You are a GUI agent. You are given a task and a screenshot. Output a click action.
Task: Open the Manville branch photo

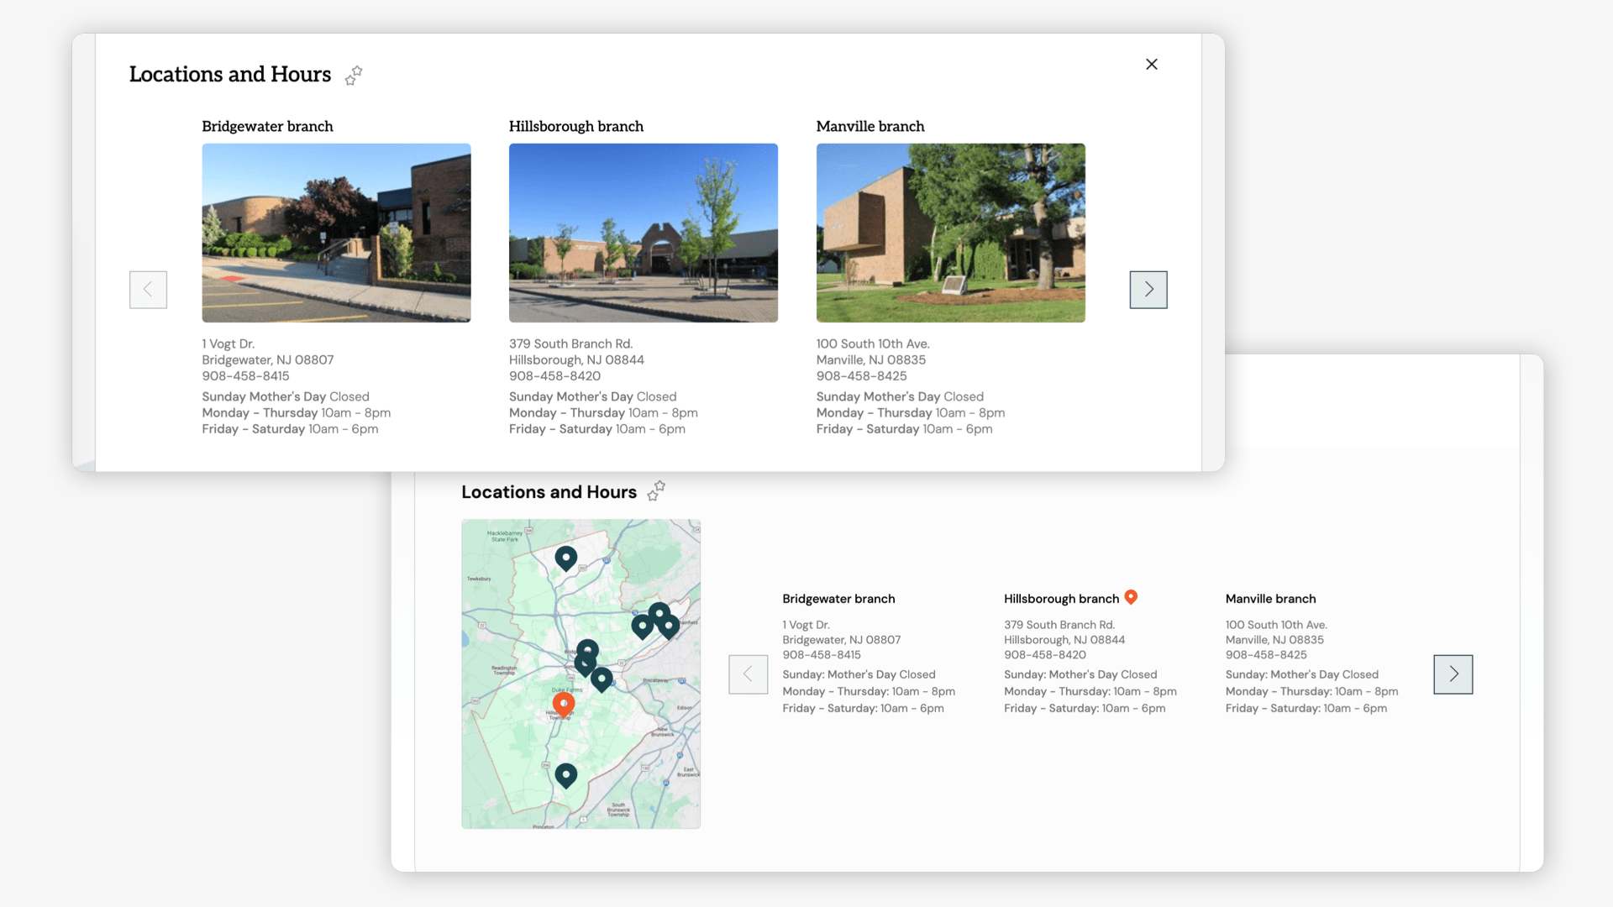pyautogui.click(x=950, y=233)
